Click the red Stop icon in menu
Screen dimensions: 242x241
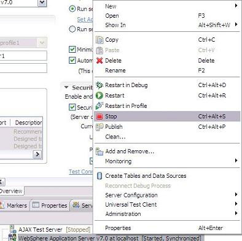point(100,117)
